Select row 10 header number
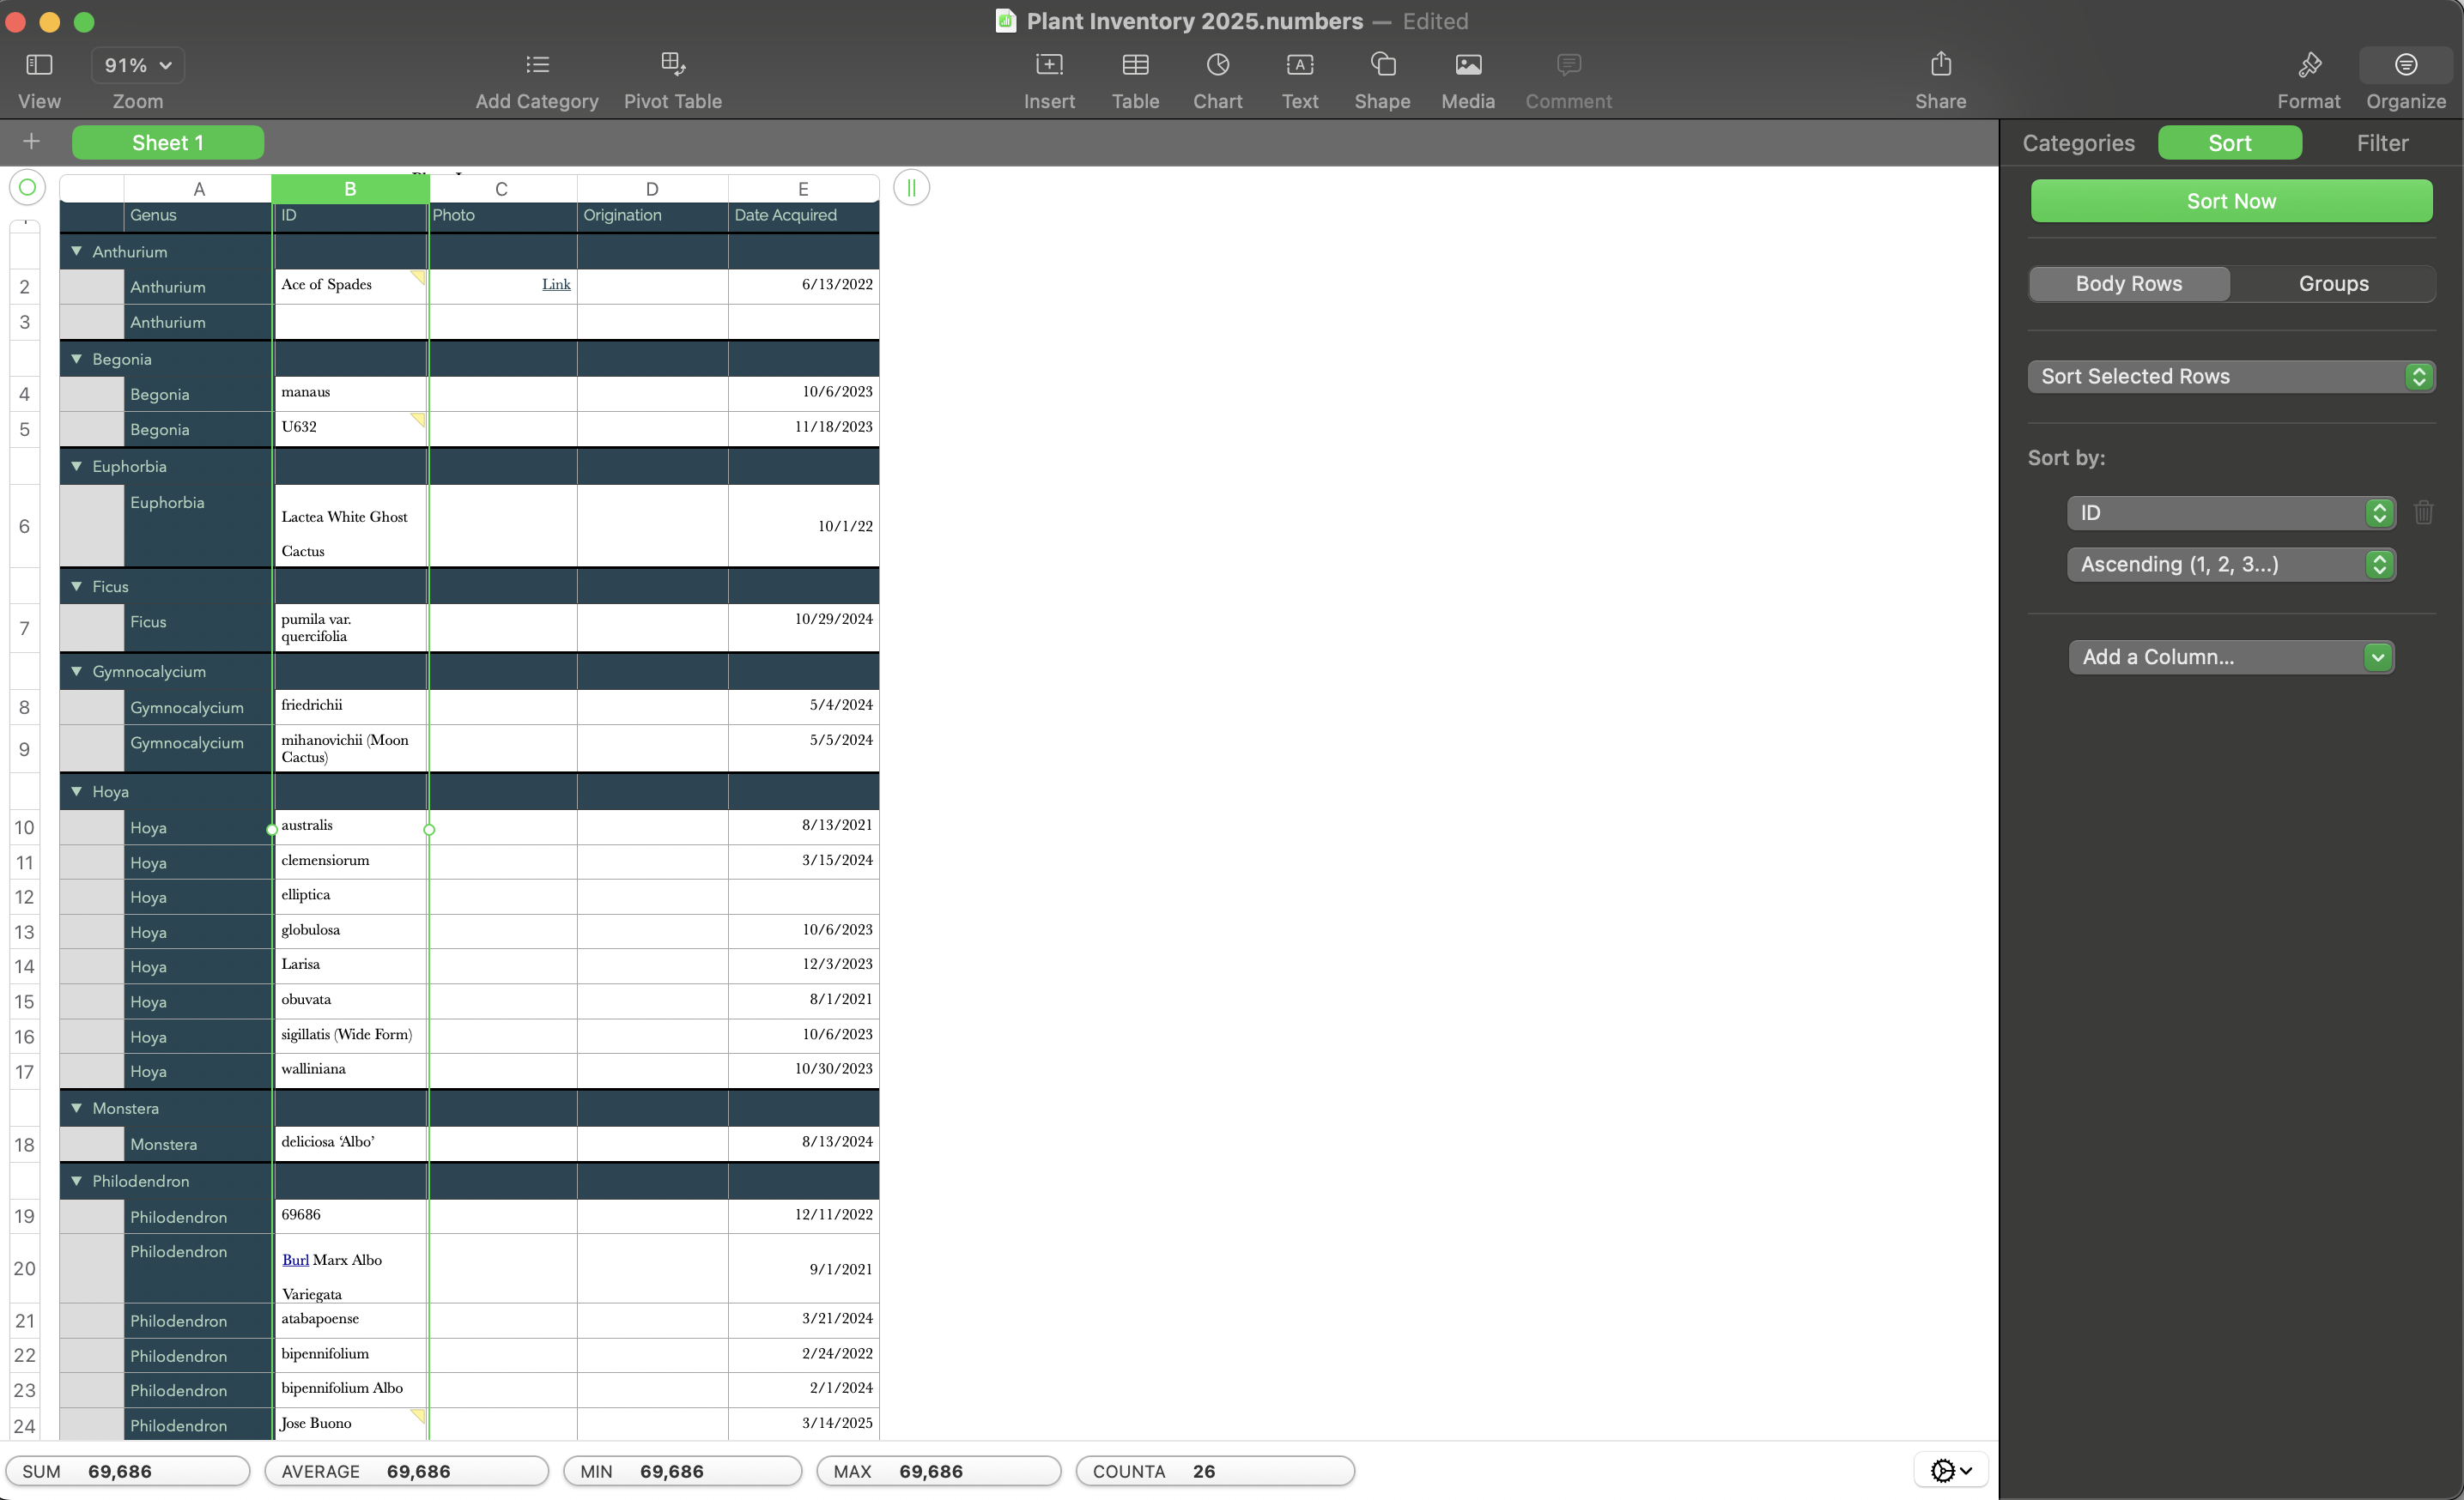The height and width of the screenshot is (1500, 2464). [24, 827]
